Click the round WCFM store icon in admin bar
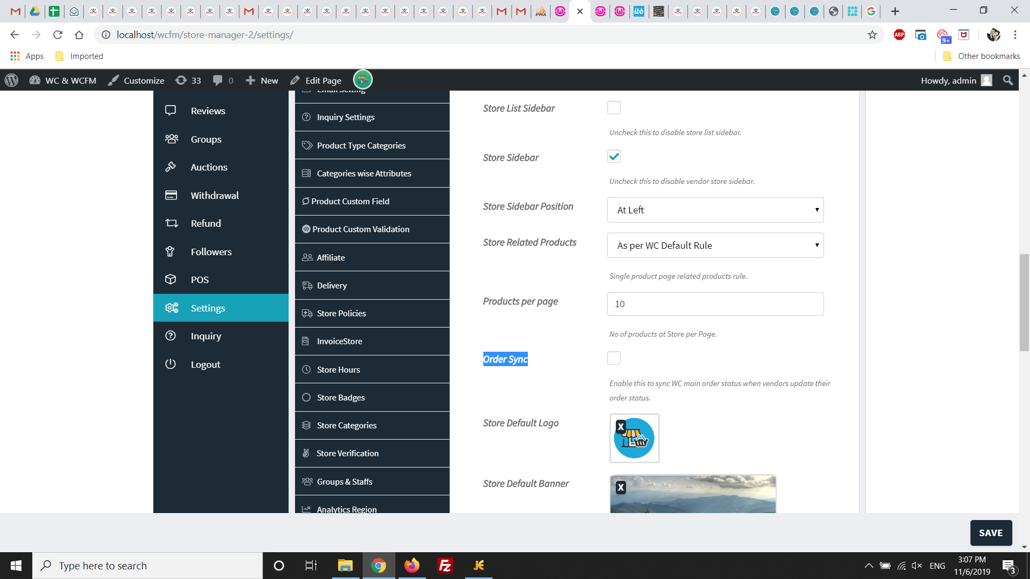 [x=363, y=80]
